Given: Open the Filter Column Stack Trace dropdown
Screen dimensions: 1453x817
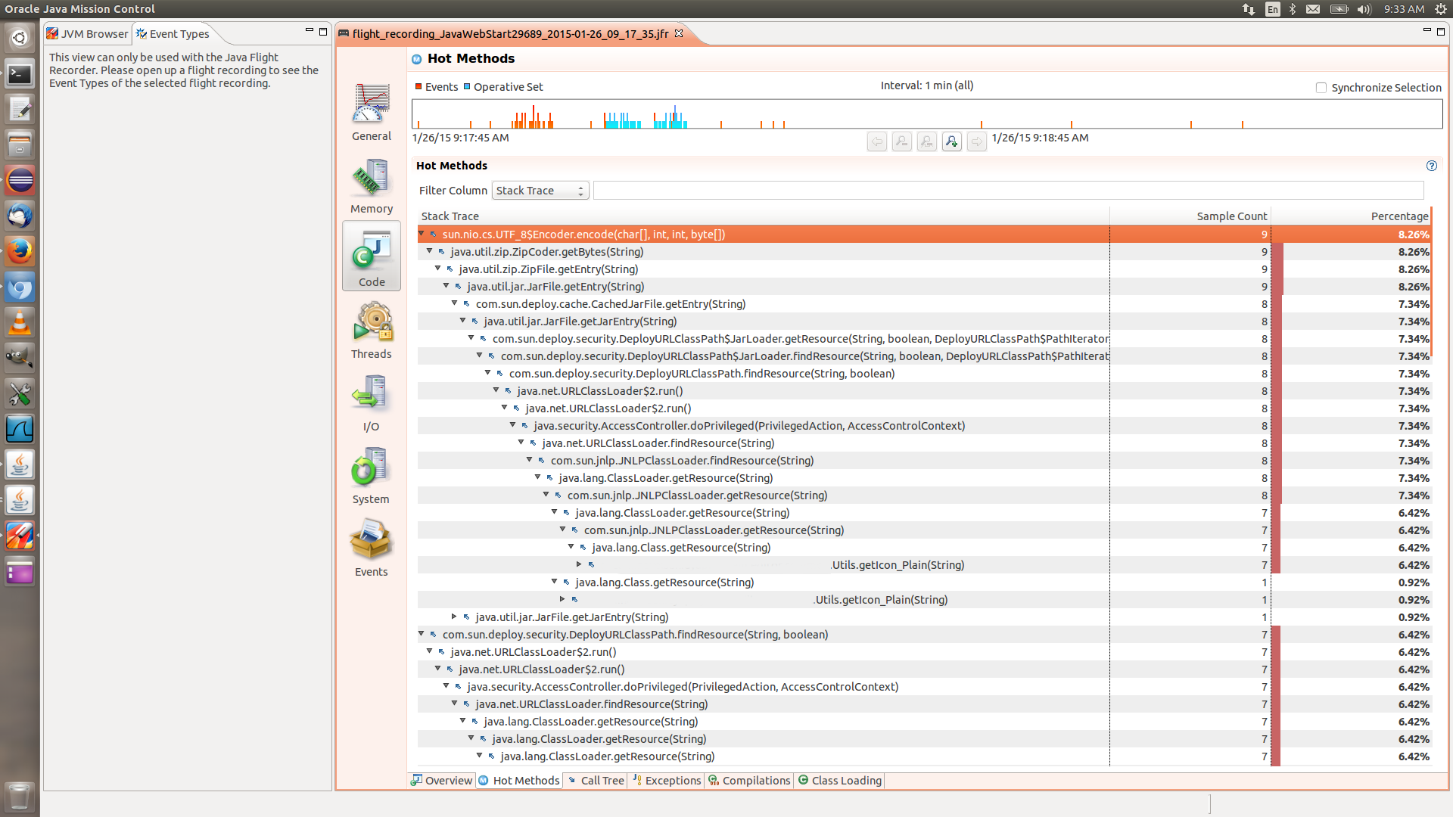Looking at the screenshot, I should click(x=540, y=191).
